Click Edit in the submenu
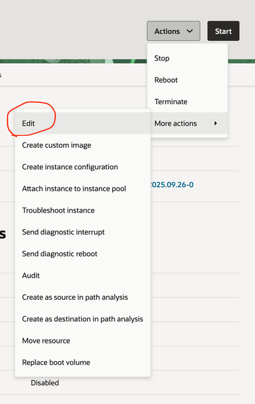Image resolution: width=255 pixels, height=404 pixels. pos(82,124)
